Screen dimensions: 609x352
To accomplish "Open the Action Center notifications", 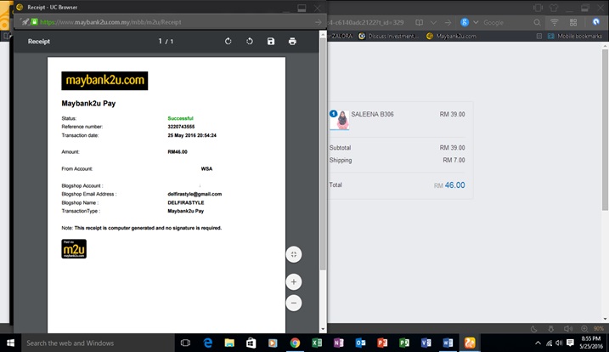I will coord(570,343).
